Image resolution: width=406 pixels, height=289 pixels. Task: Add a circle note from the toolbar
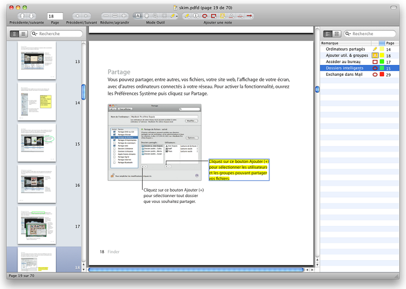click(x=205, y=16)
